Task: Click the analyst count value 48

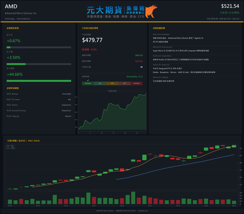Action: pos(142,67)
